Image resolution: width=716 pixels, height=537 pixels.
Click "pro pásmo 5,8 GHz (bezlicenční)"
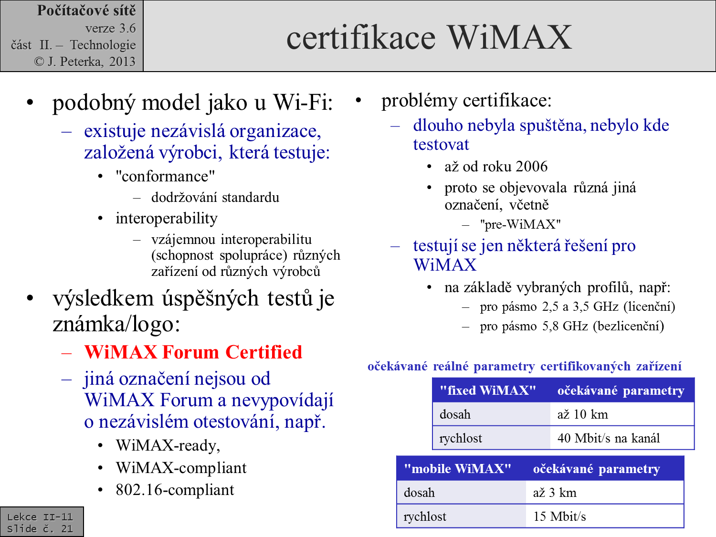pyautogui.click(x=572, y=326)
